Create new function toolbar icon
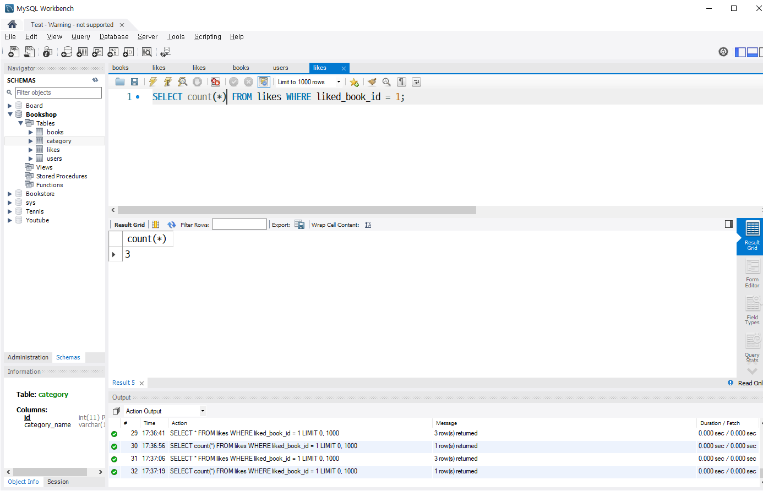 click(x=128, y=52)
